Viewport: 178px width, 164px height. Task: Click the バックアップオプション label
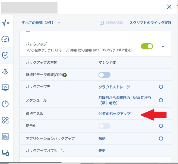(x=45, y=150)
